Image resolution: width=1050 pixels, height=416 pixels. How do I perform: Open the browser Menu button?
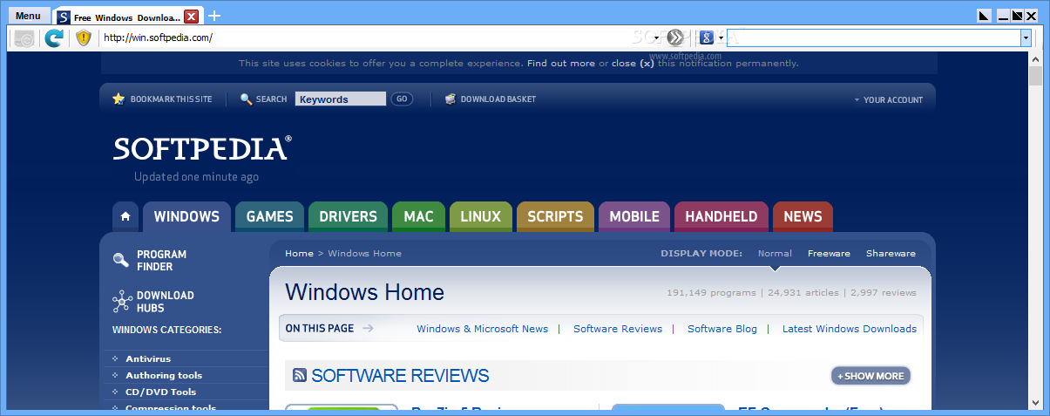(28, 16)
